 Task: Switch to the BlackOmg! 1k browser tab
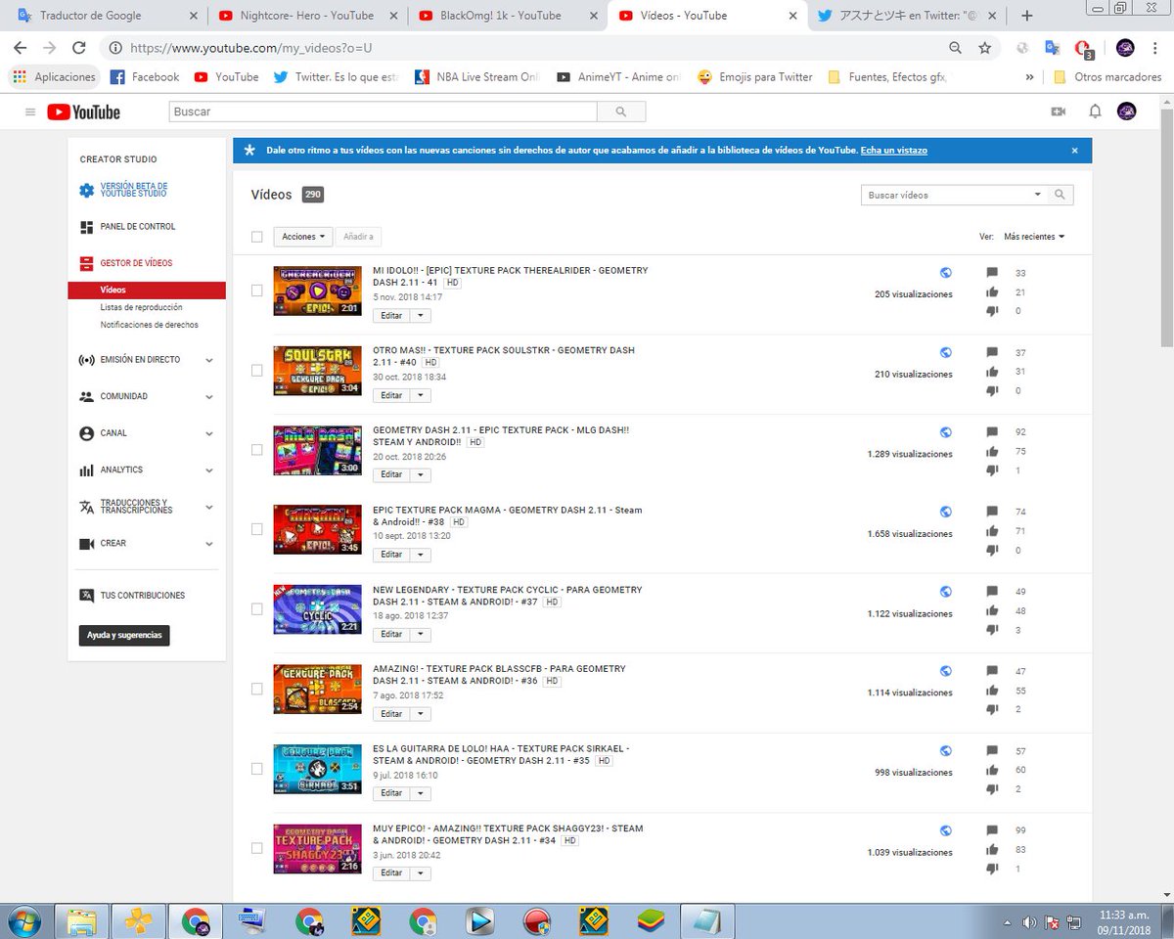[504, 16]
